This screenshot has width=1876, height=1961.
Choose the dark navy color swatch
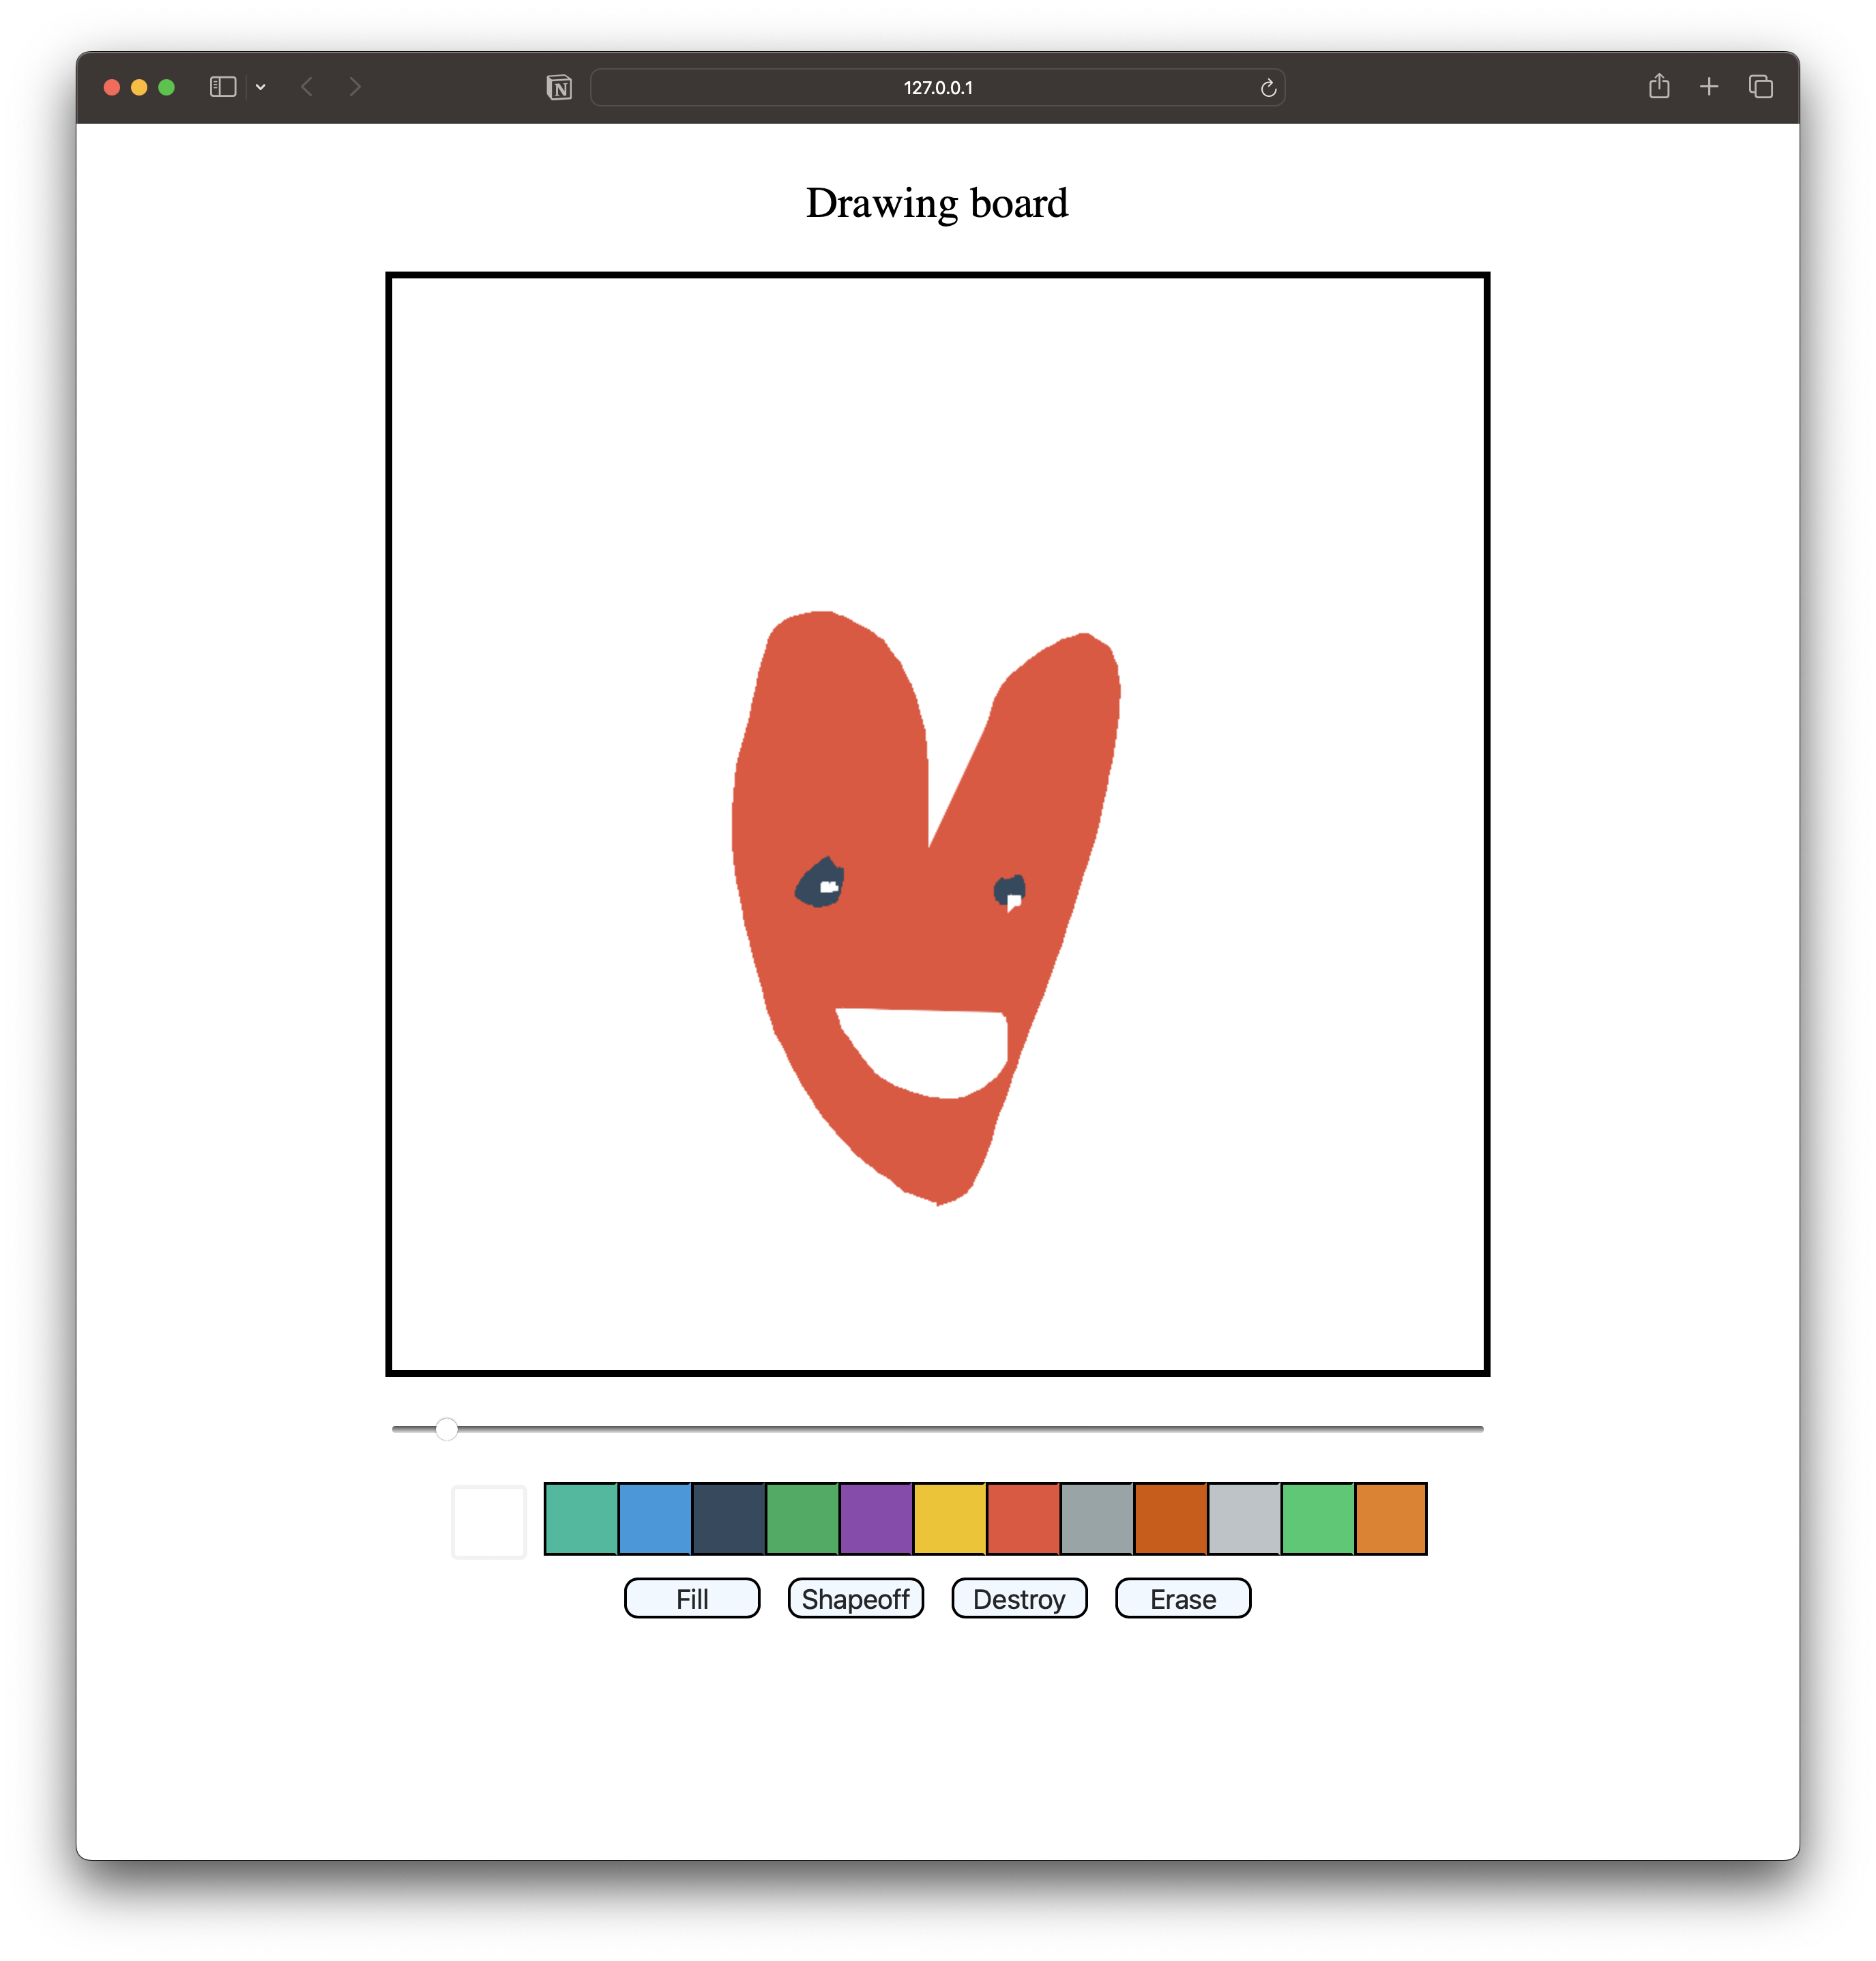point(728,1518)
